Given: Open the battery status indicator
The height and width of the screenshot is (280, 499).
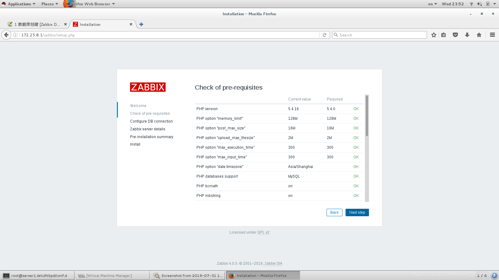Looking at the screenshot, I should [x=487, y=4].
